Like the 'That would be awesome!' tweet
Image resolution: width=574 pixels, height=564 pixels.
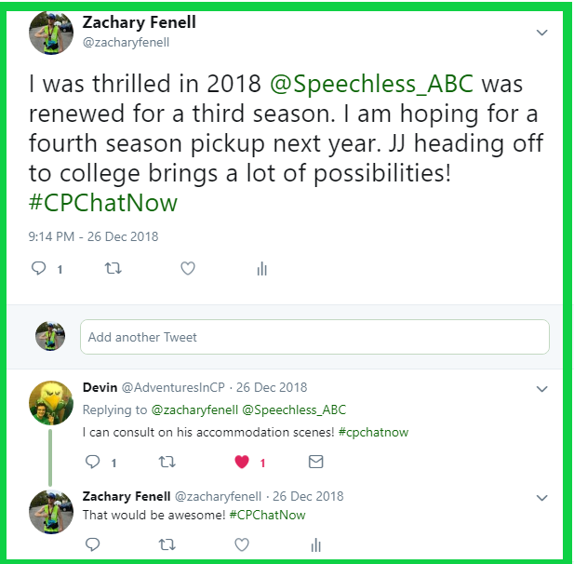[x=241, y=544]
